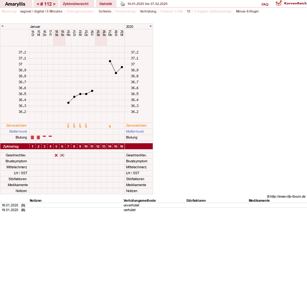Image resolution: width=307 pixels, height=294 pixels.
Task: Visit the nfp-forum.de link
Action: click(288, 196)
